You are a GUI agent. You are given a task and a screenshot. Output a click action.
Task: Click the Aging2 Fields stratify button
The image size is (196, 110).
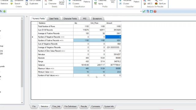(62, 3)
